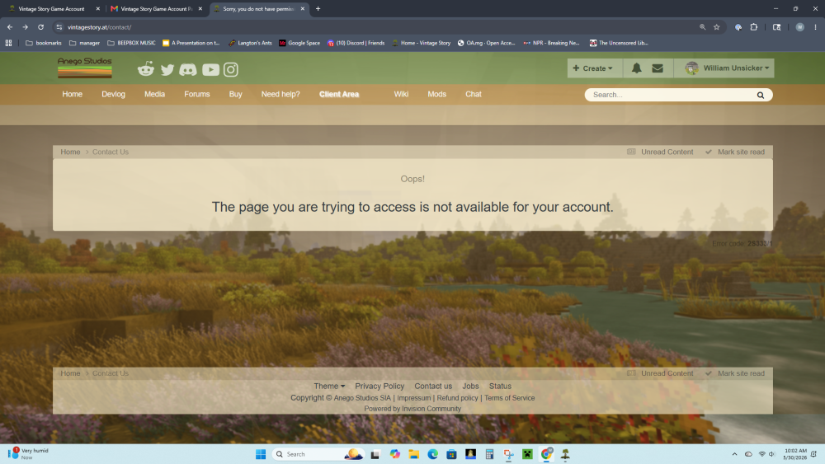Open Refund policy footer link
825x464 pixels.
tap(457, 398)
